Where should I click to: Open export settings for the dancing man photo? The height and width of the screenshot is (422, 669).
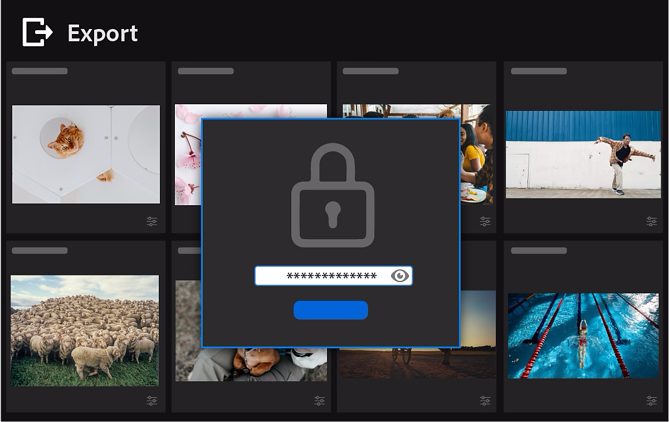[x=650, y=221]
